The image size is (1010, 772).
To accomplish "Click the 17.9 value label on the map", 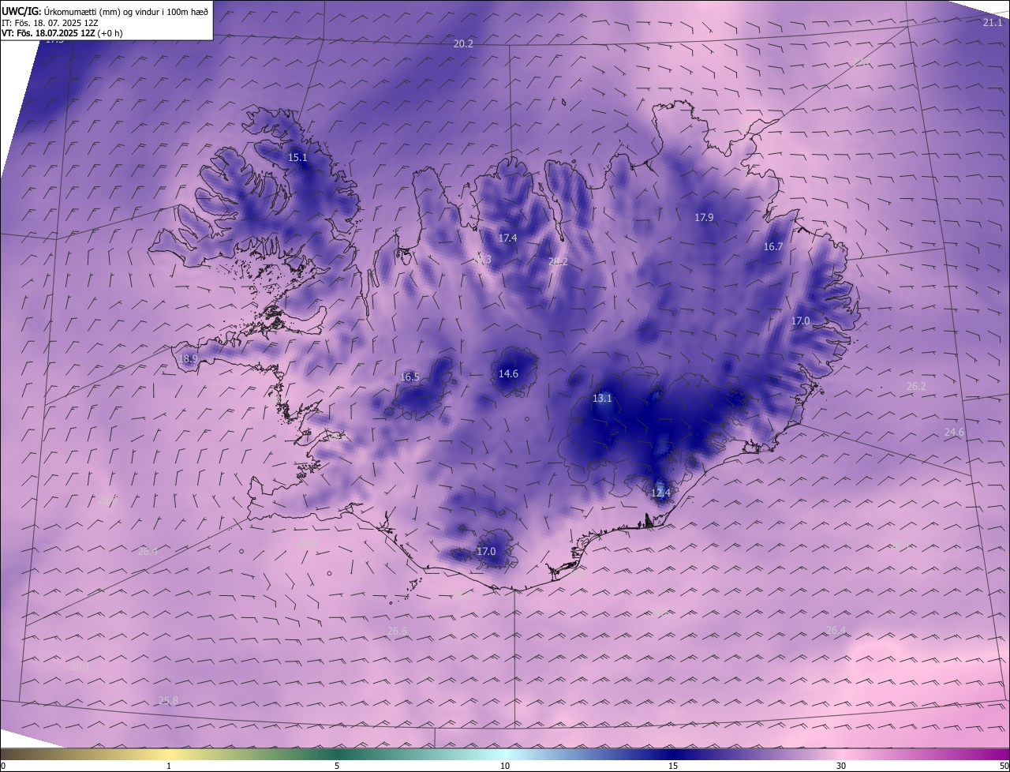I will click(704, 218).
